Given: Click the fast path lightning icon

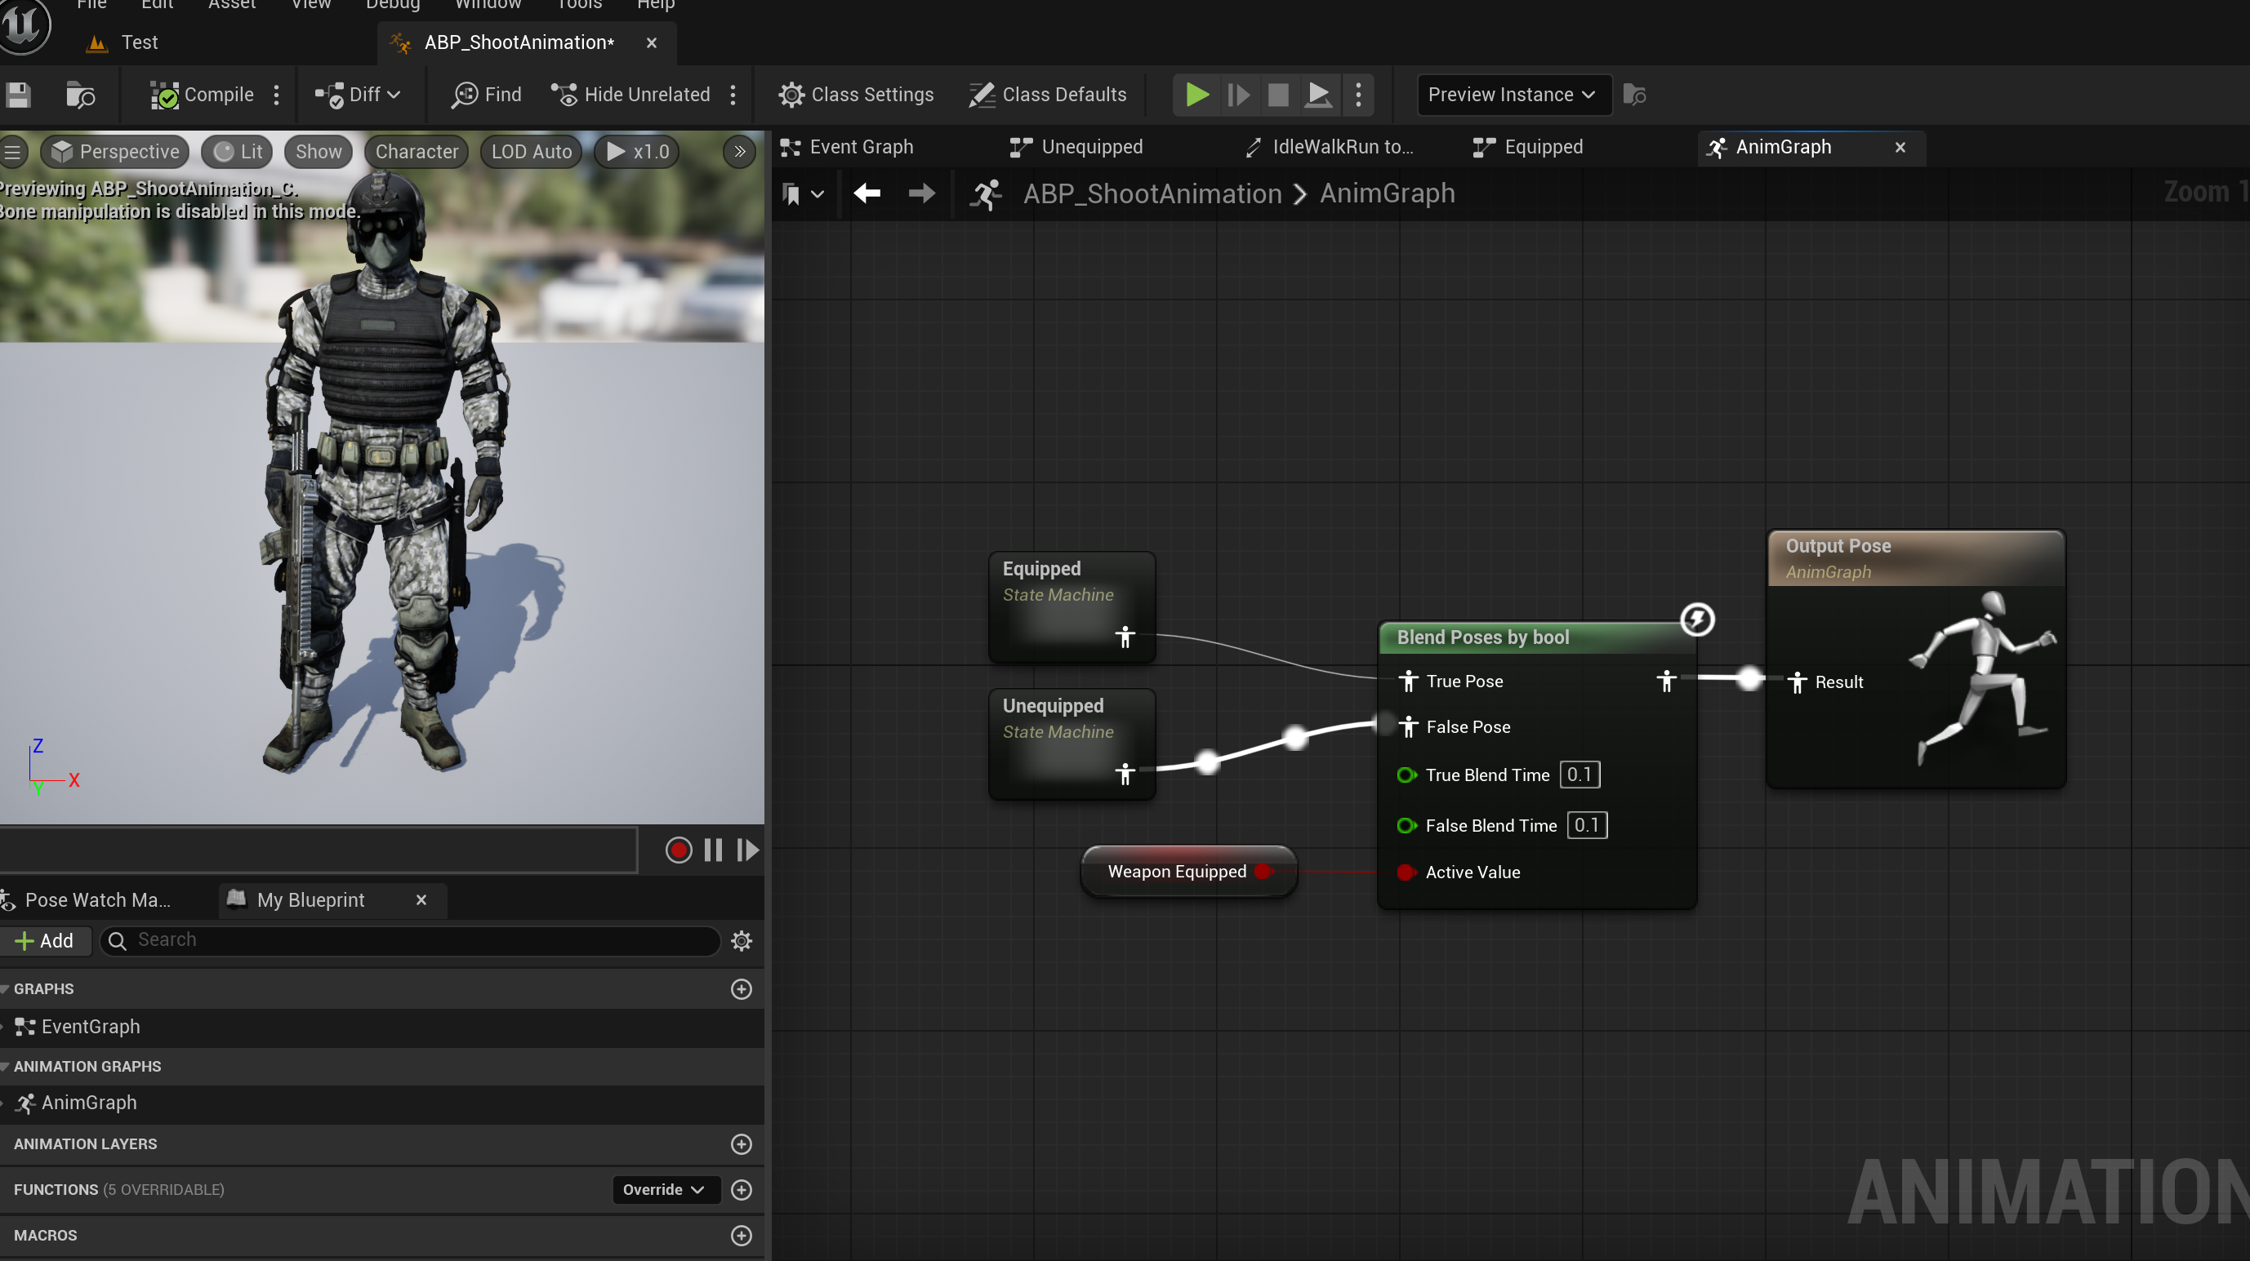Looking at the screenshot, I should coord(1696,619).
